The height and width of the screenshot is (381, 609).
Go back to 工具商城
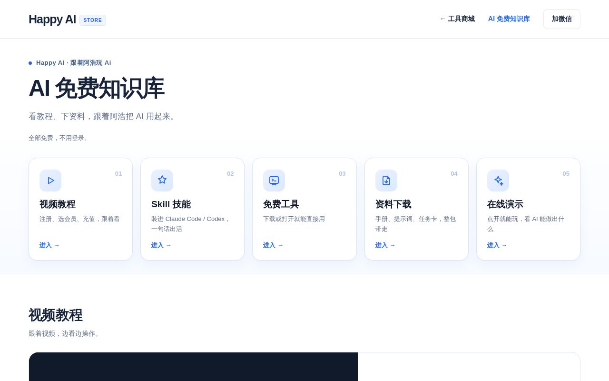point(457,19)
